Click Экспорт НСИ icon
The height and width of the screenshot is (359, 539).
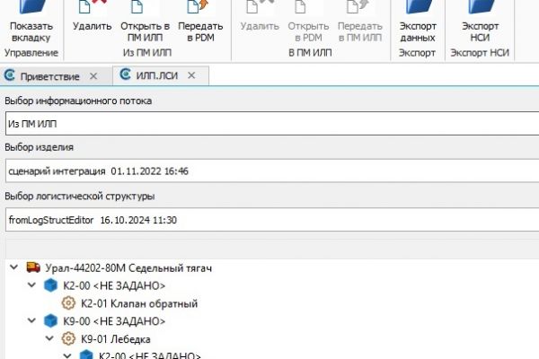[481, 6]
